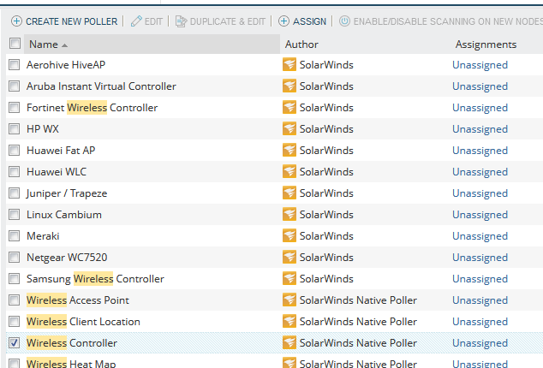Click SolarWinds icon in Aruba Instant Virtual Controller row

point(289,86)
